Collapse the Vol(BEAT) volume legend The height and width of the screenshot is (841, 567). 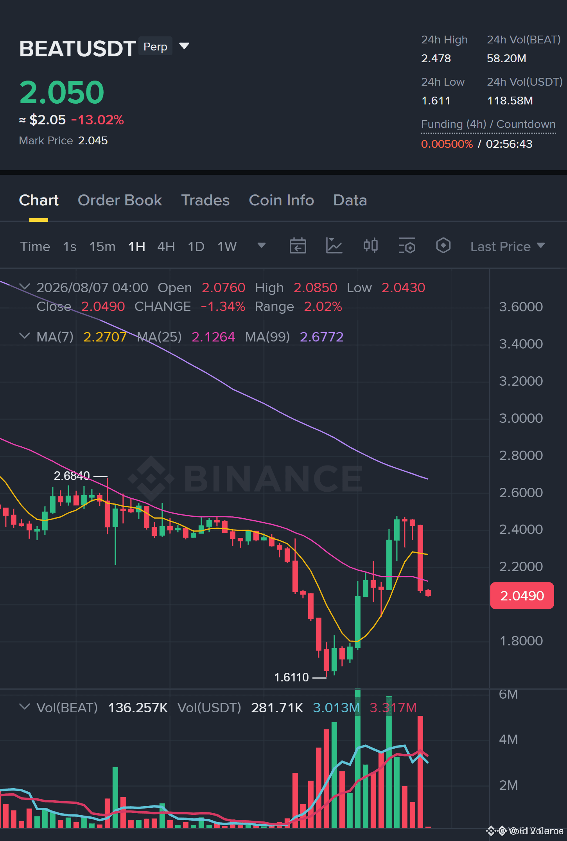[x=25, y=707]
